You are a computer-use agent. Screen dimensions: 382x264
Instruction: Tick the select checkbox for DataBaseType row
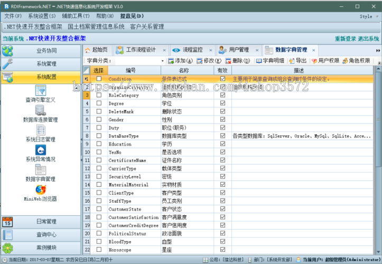point(99,136)
